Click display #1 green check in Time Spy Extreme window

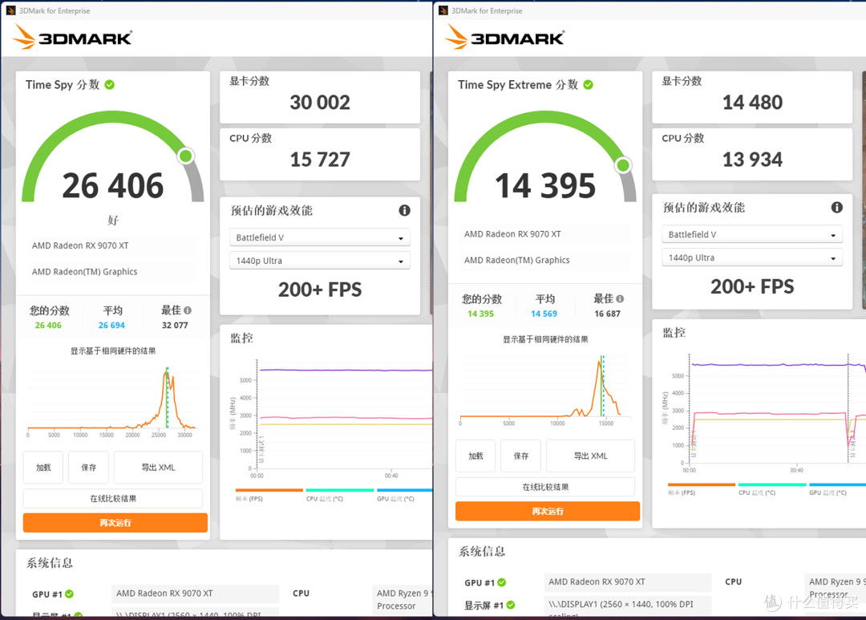pos(511,605)
